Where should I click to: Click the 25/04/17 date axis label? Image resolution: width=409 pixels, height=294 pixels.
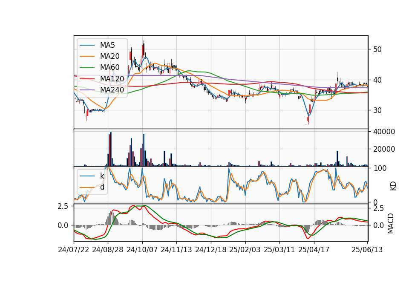pos(314,250)
